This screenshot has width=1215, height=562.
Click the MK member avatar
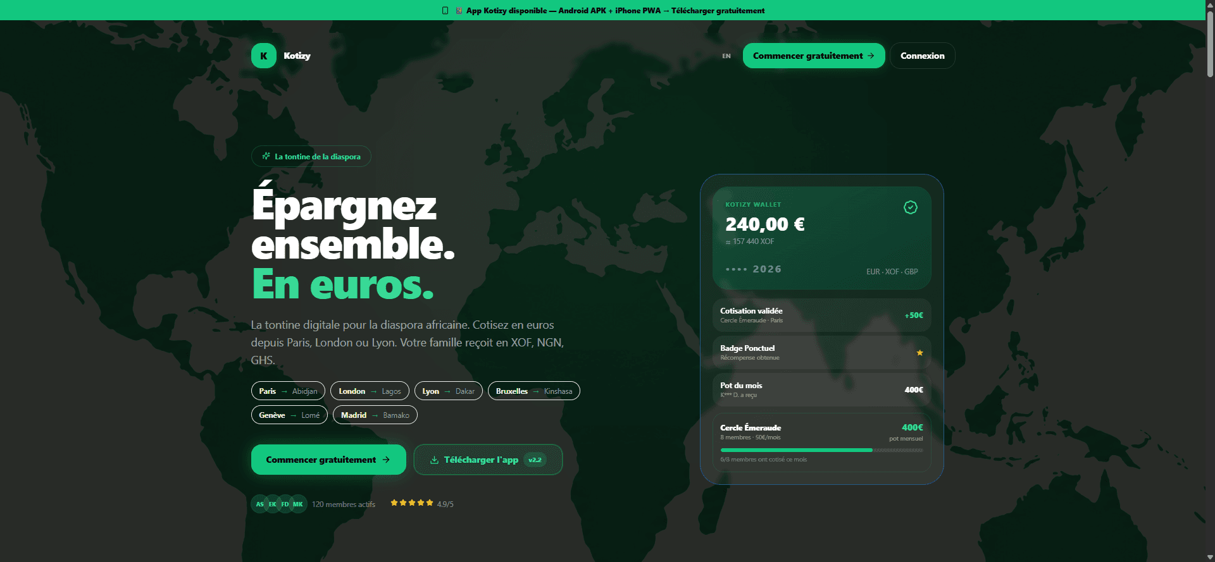[298, 504]
